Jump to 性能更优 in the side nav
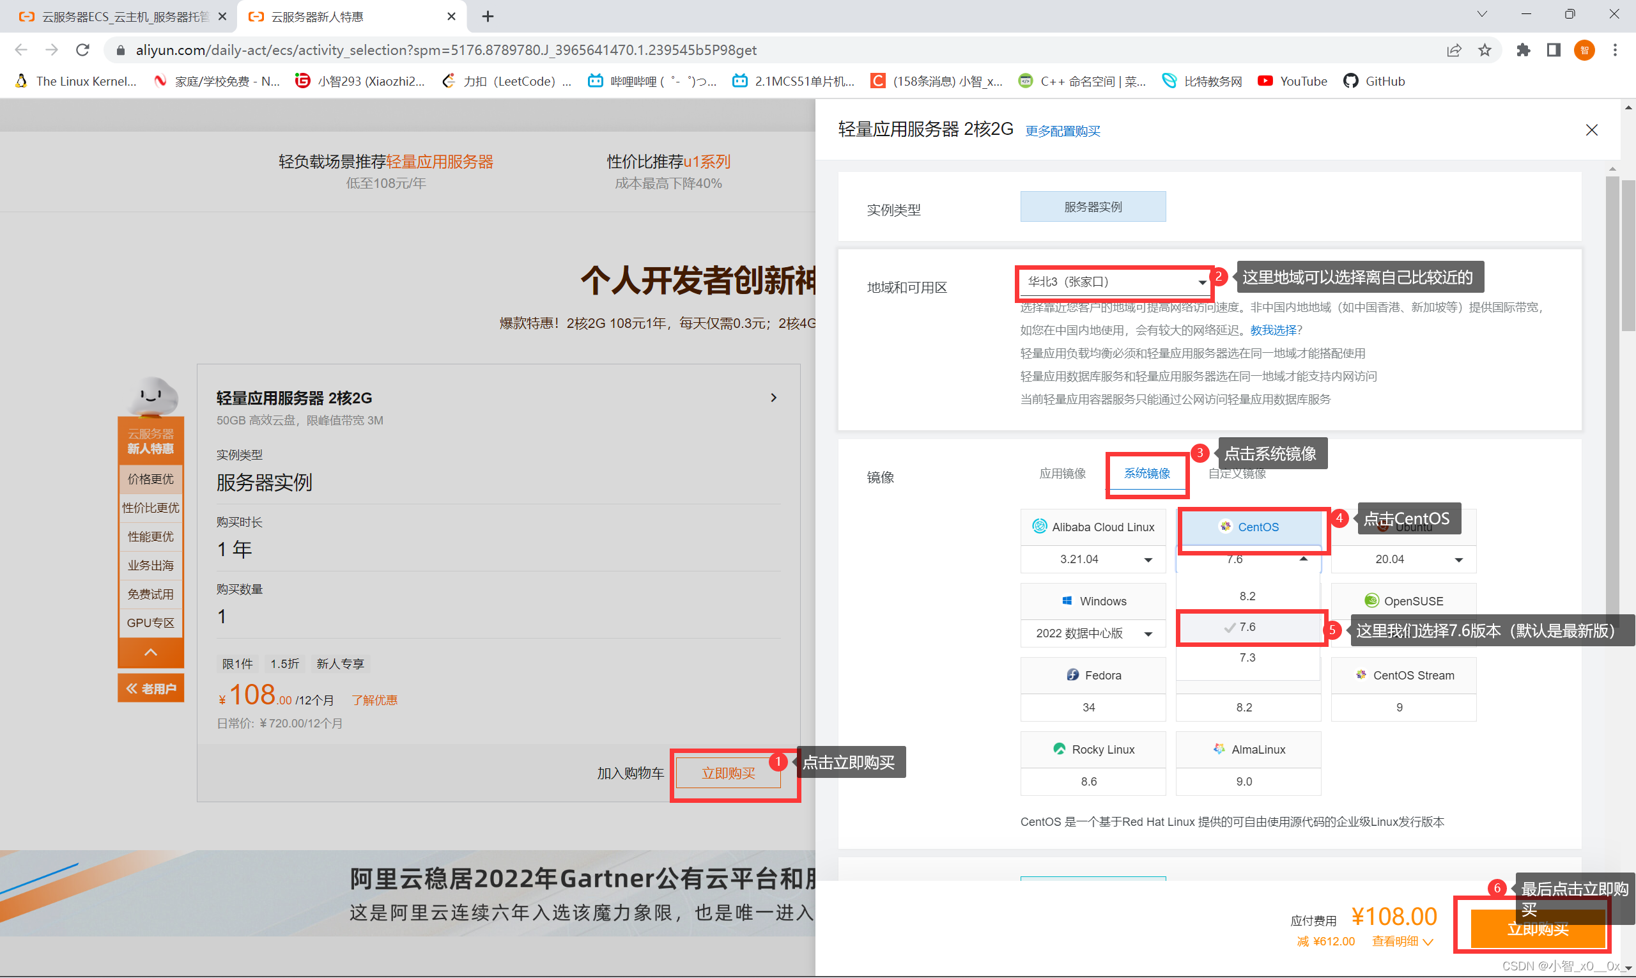Image resolution: width=1636 pixels, height=978 pixels. 150,536
